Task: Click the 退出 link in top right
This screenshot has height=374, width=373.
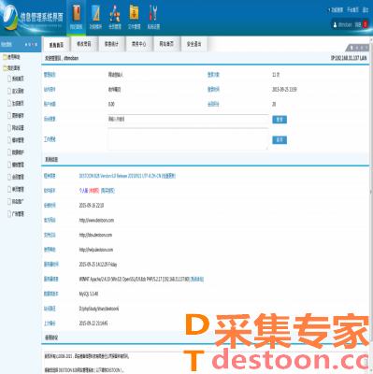Action: click(366, 9)
